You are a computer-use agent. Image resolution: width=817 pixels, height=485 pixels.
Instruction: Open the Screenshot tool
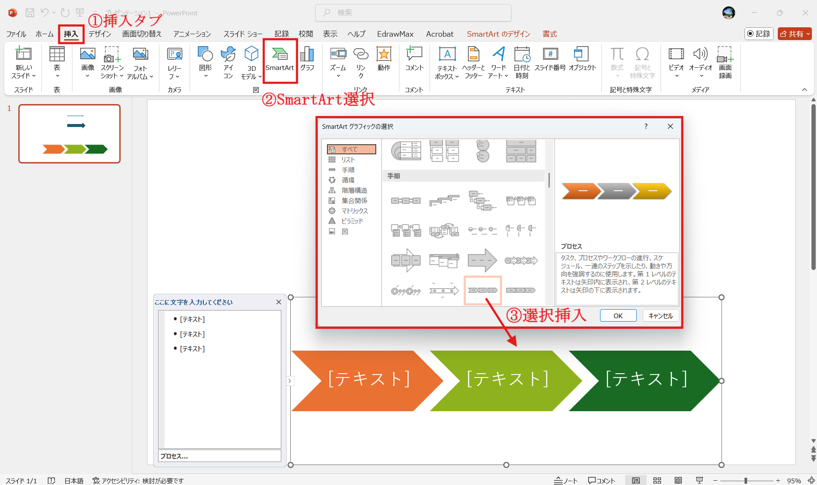[x=112, y=62]
